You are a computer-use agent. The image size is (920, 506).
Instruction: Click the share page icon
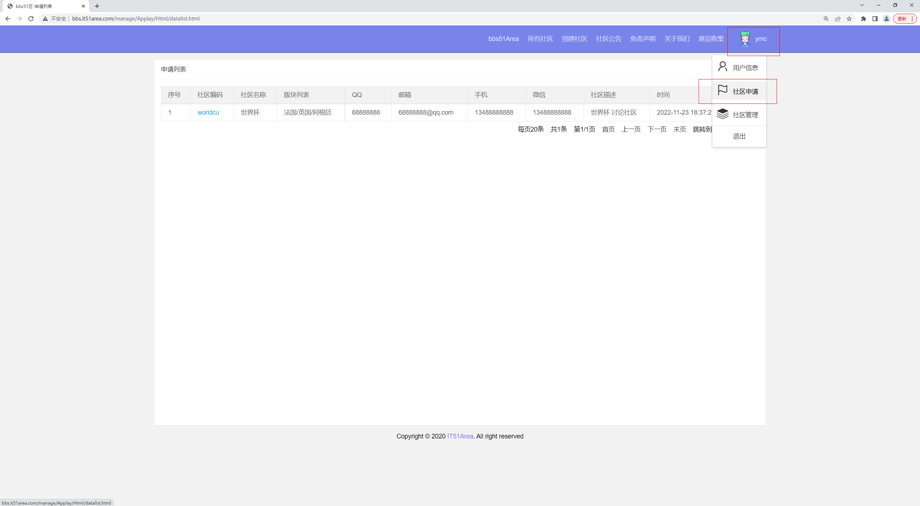point(838,19)
